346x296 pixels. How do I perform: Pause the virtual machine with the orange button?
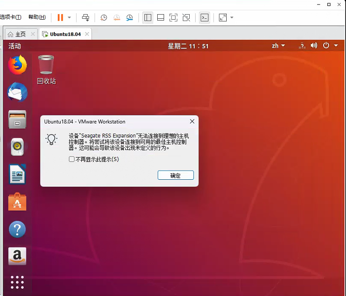point(60,17)
